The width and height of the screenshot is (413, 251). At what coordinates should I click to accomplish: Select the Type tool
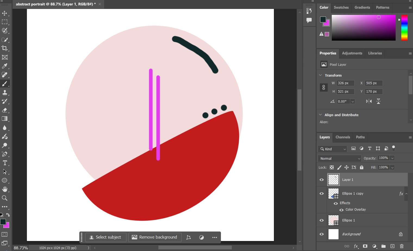5,163
